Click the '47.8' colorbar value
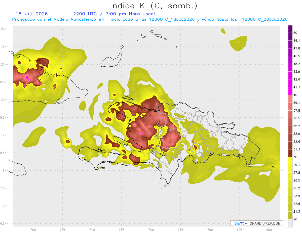The image size is (302, 233). (297, 48)
